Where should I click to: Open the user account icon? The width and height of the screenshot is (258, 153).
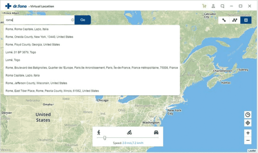point(213,6)
